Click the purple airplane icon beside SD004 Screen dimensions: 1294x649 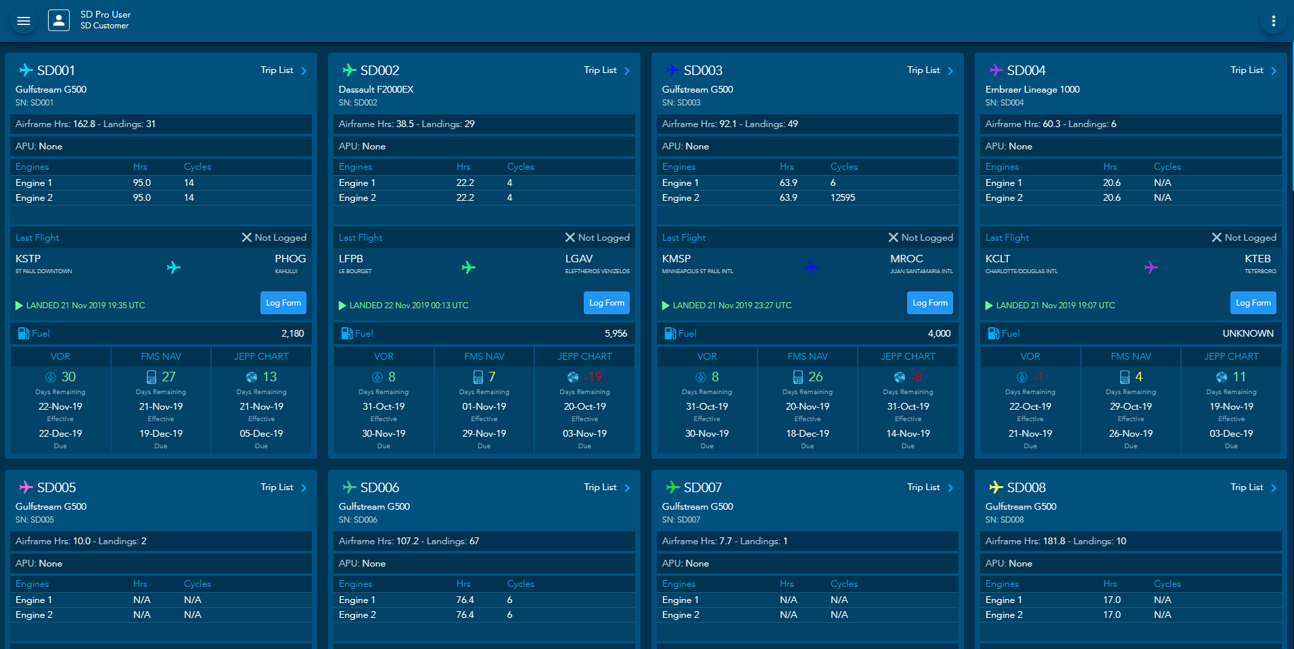996,70
